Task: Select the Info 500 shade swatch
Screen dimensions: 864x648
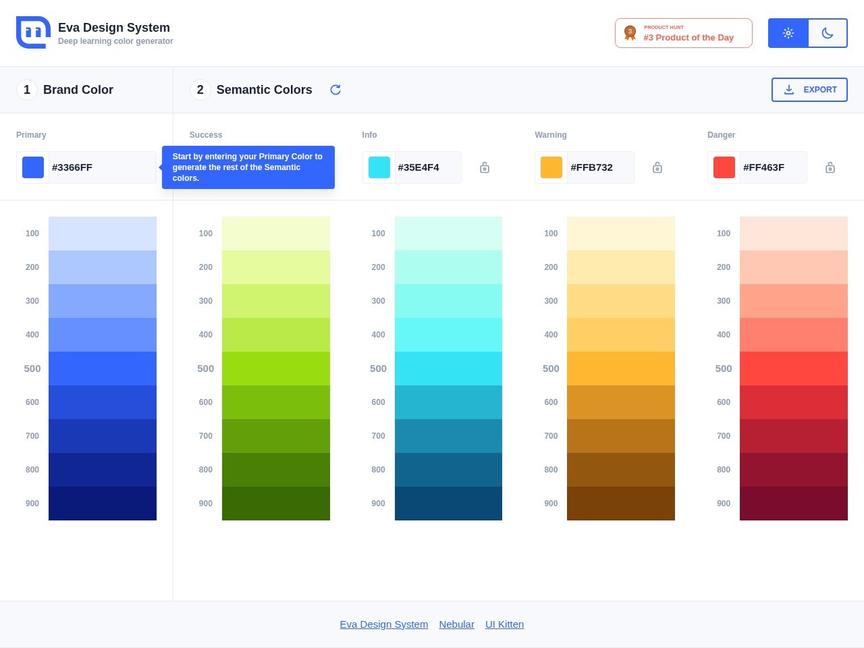Action: pos(448,369)
